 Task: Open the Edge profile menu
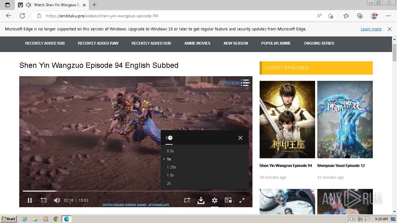(x=374, y=16)
